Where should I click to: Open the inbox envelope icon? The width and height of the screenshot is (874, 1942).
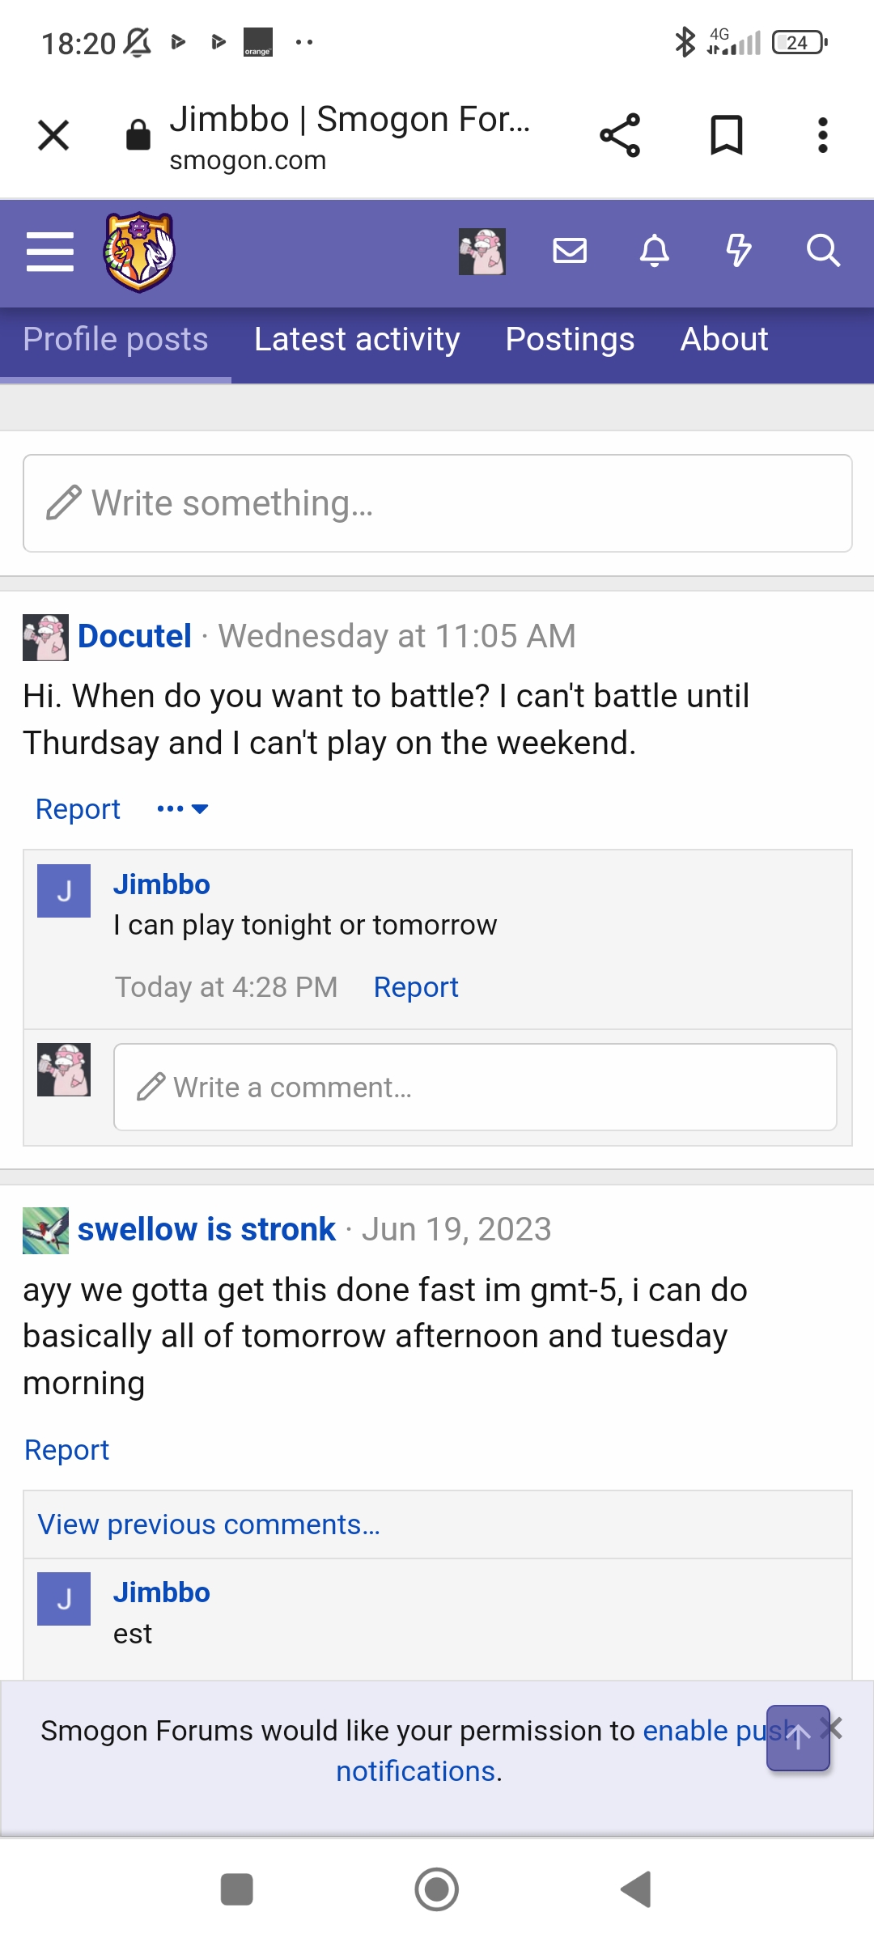pyautogui.click(x=570, y=251)
